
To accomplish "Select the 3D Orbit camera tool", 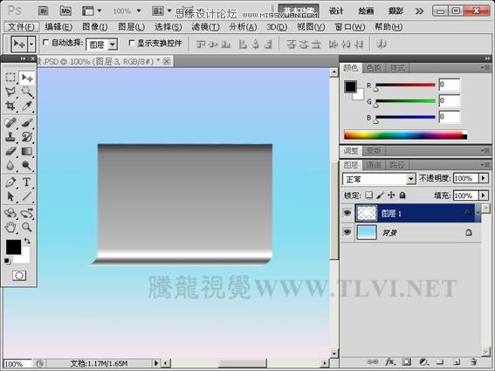I will pos(27,213).
